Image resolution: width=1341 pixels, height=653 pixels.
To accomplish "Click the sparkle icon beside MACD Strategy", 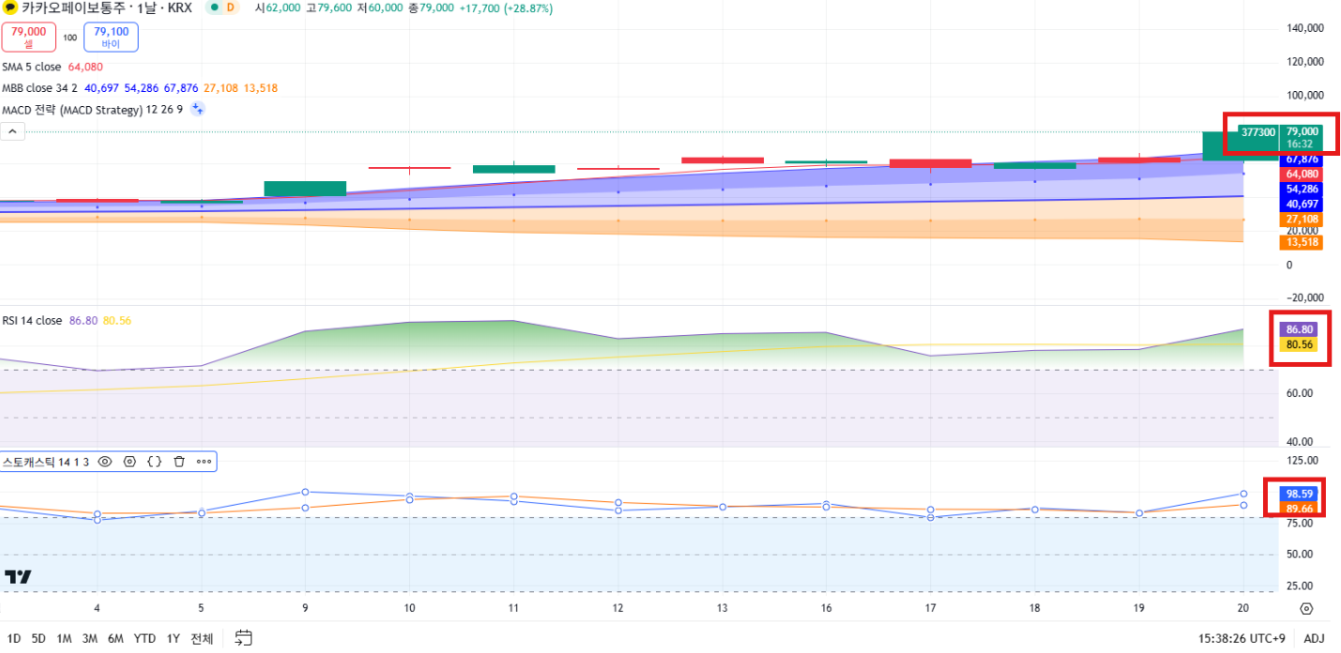I will 198,109.
